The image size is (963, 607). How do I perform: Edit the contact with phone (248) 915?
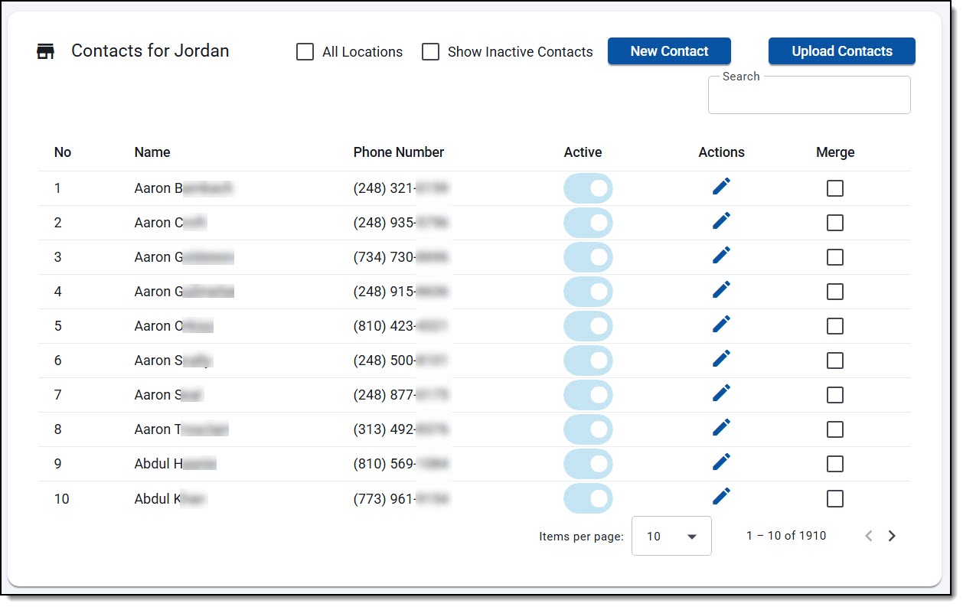[x=721, y=289]
